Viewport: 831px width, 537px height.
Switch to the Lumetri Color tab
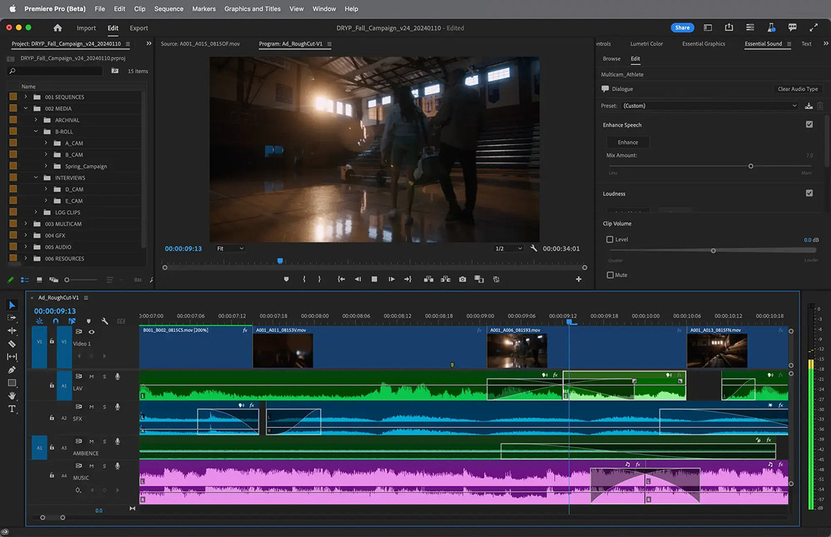point(646,44)
